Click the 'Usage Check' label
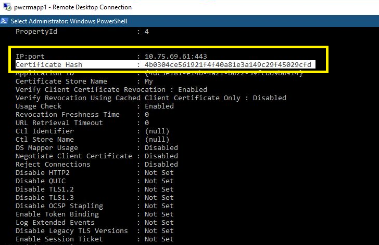The height and width of the screenshot is (245, 379). 39,106
